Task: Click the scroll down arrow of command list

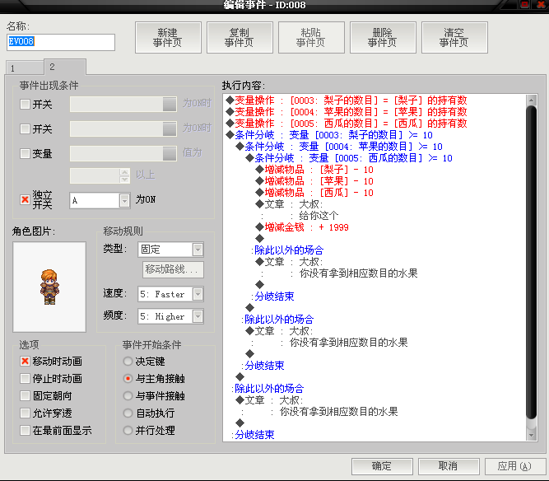Action: 532,435
